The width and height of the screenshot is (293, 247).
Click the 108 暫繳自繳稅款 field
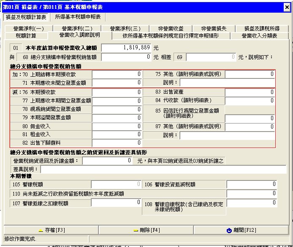(x=252, y=203)
